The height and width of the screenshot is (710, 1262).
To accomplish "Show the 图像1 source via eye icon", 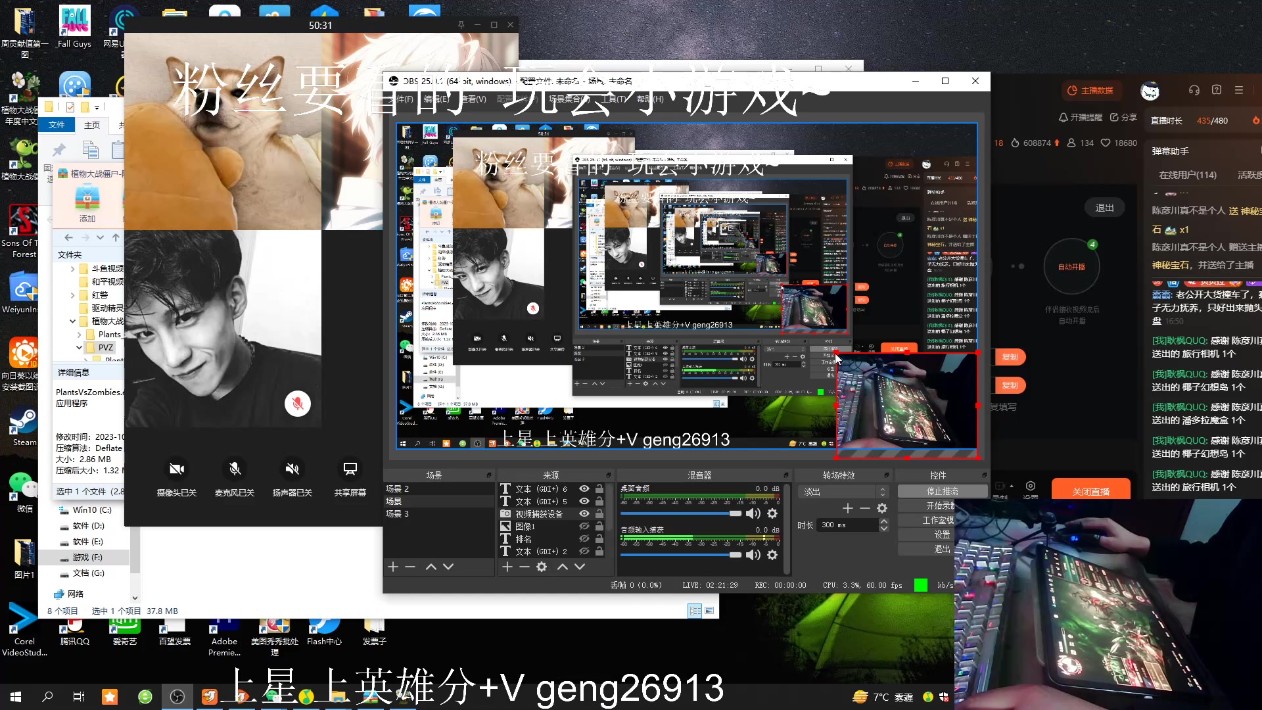I will [584, 527].
